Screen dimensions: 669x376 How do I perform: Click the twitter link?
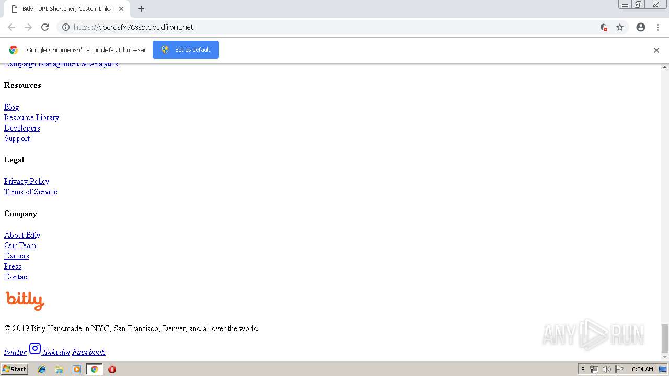(15, 352)
